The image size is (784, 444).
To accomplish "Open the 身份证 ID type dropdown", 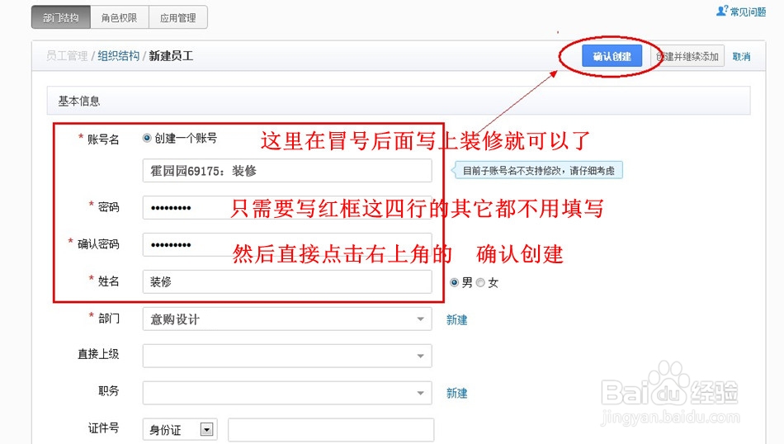I will (x=180, y=429).
